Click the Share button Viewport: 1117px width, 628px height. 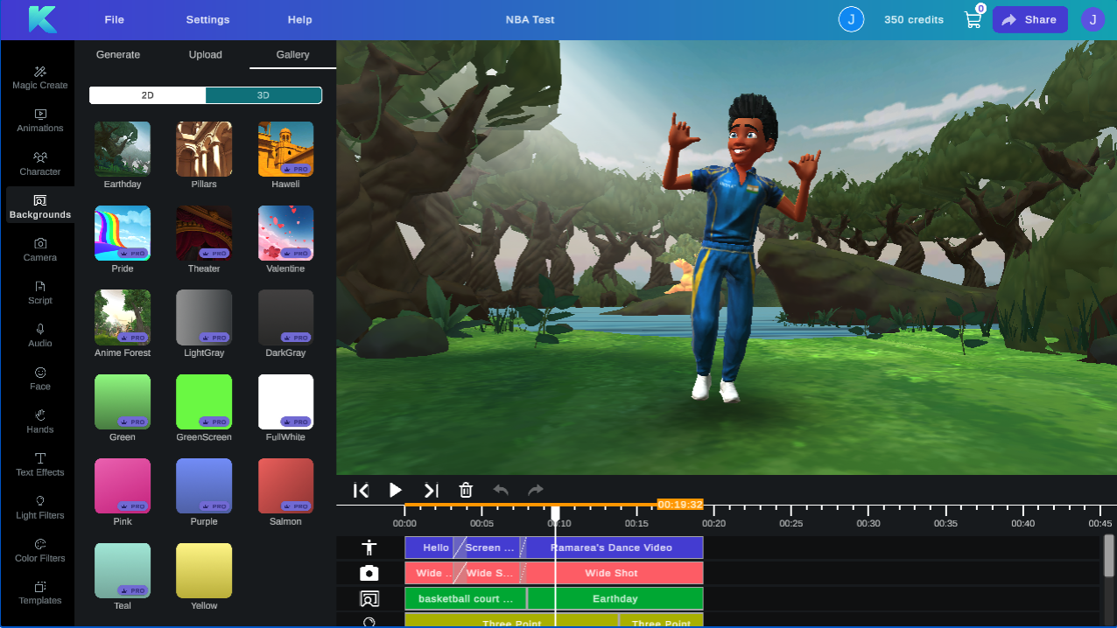1029,19
